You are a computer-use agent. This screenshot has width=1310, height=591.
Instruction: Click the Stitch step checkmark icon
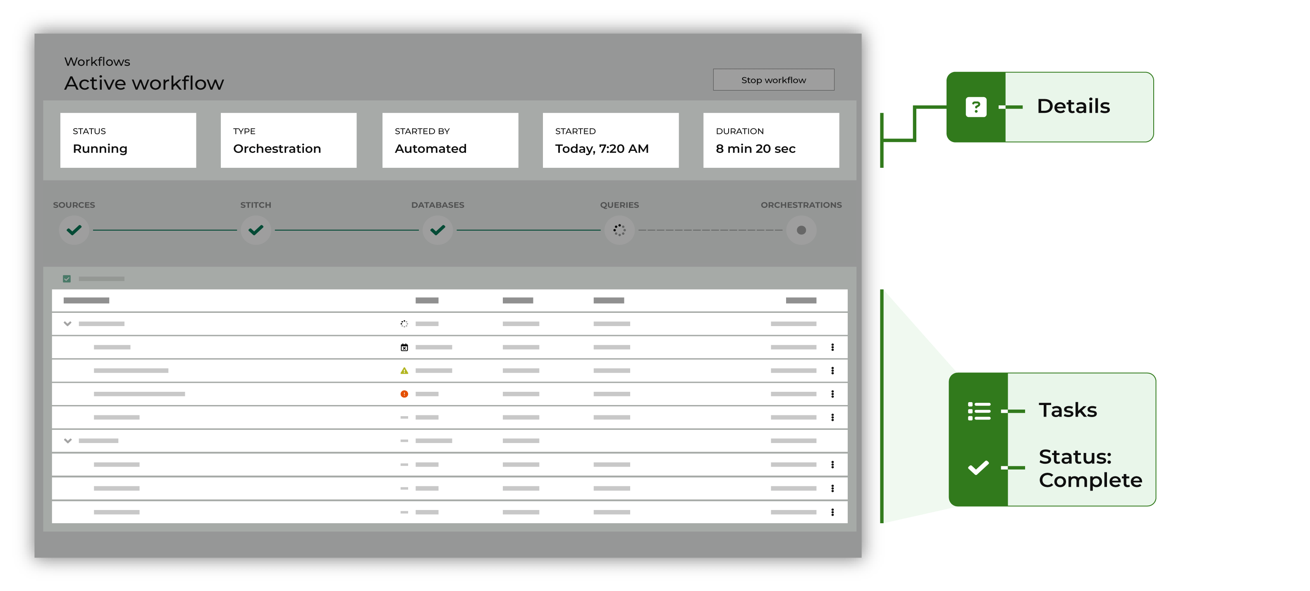tap(256, 230)
